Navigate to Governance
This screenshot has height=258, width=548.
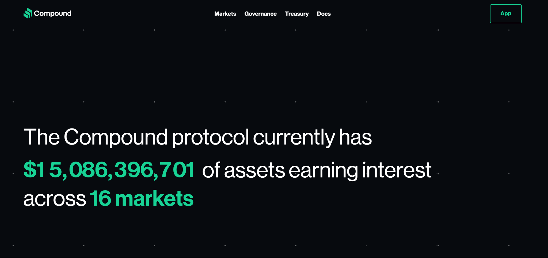pos(260,14)
